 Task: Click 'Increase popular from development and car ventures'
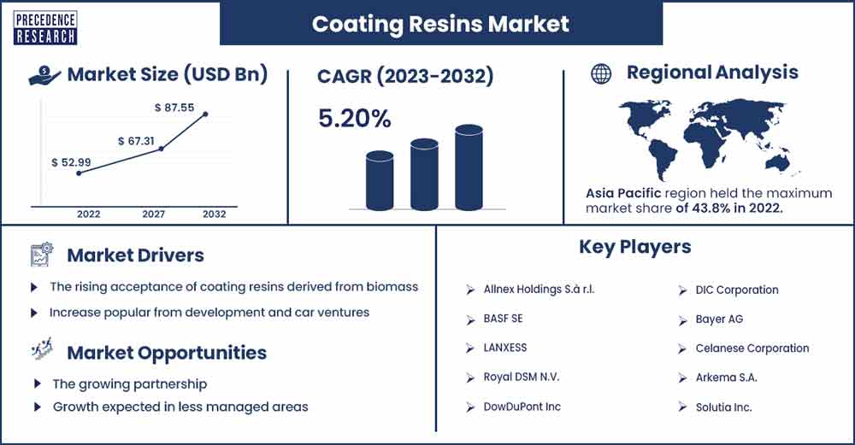[209, 313]
